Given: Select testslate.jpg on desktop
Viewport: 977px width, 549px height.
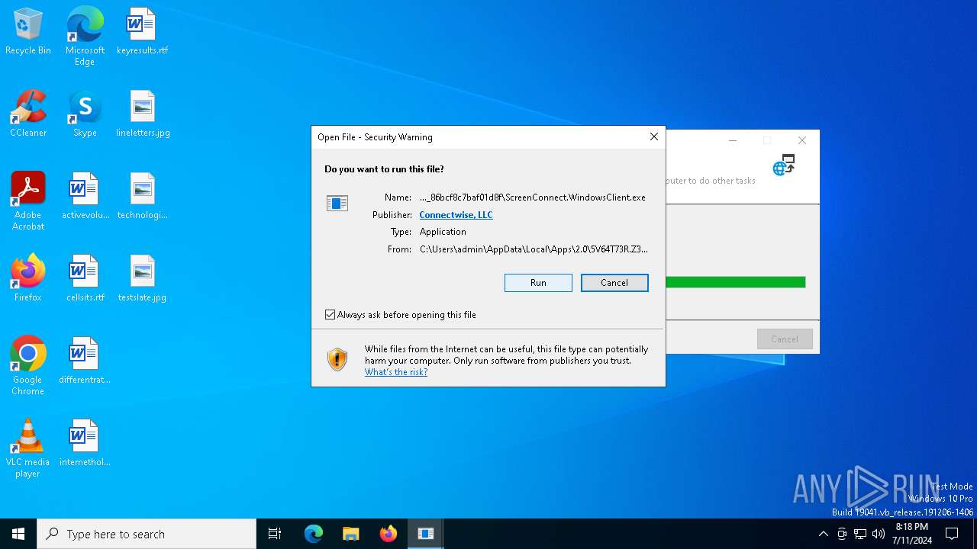Looking at the screenshot, I should (143, 279).
